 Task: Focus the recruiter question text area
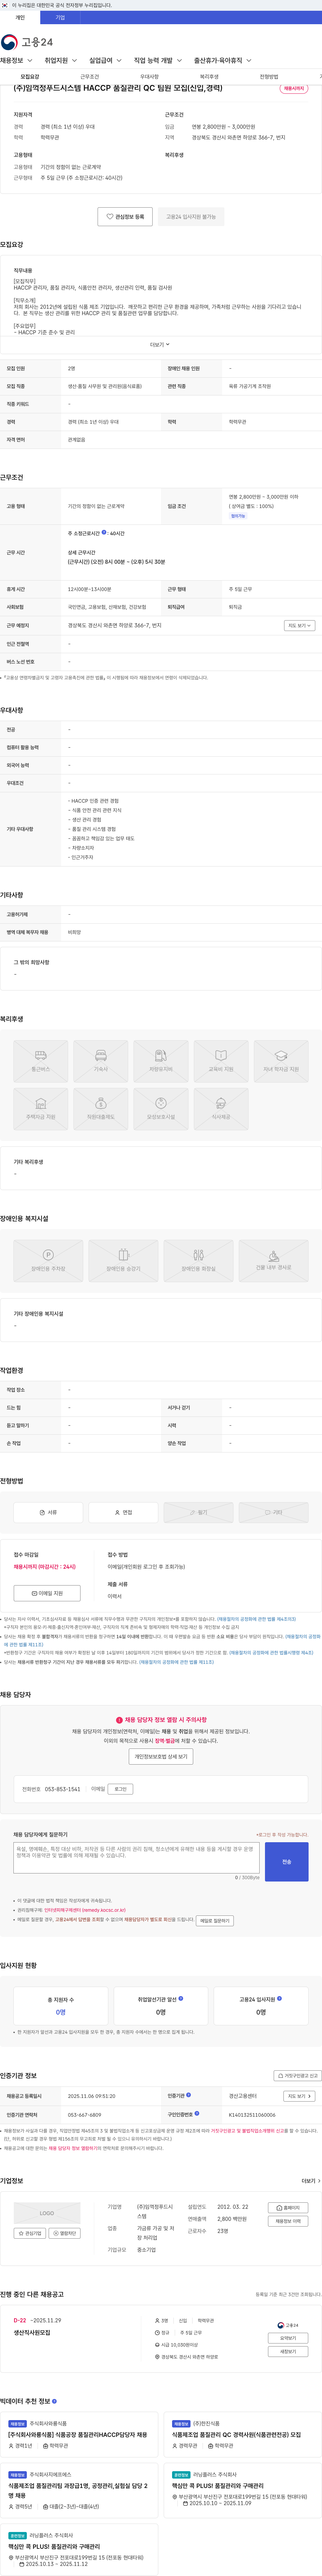(x=137, y=1858)
